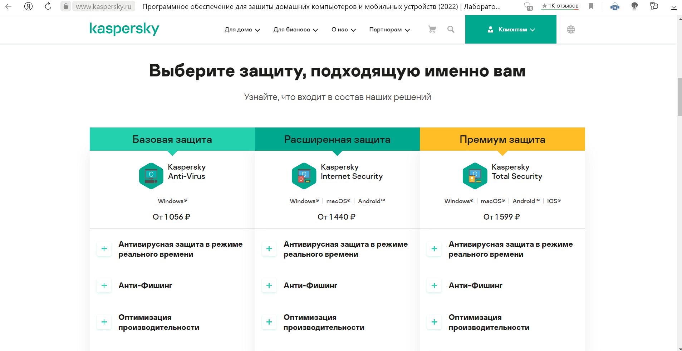Select the Премиум защита tab
The width and height of the screenshot is (682, 351).
502,139
